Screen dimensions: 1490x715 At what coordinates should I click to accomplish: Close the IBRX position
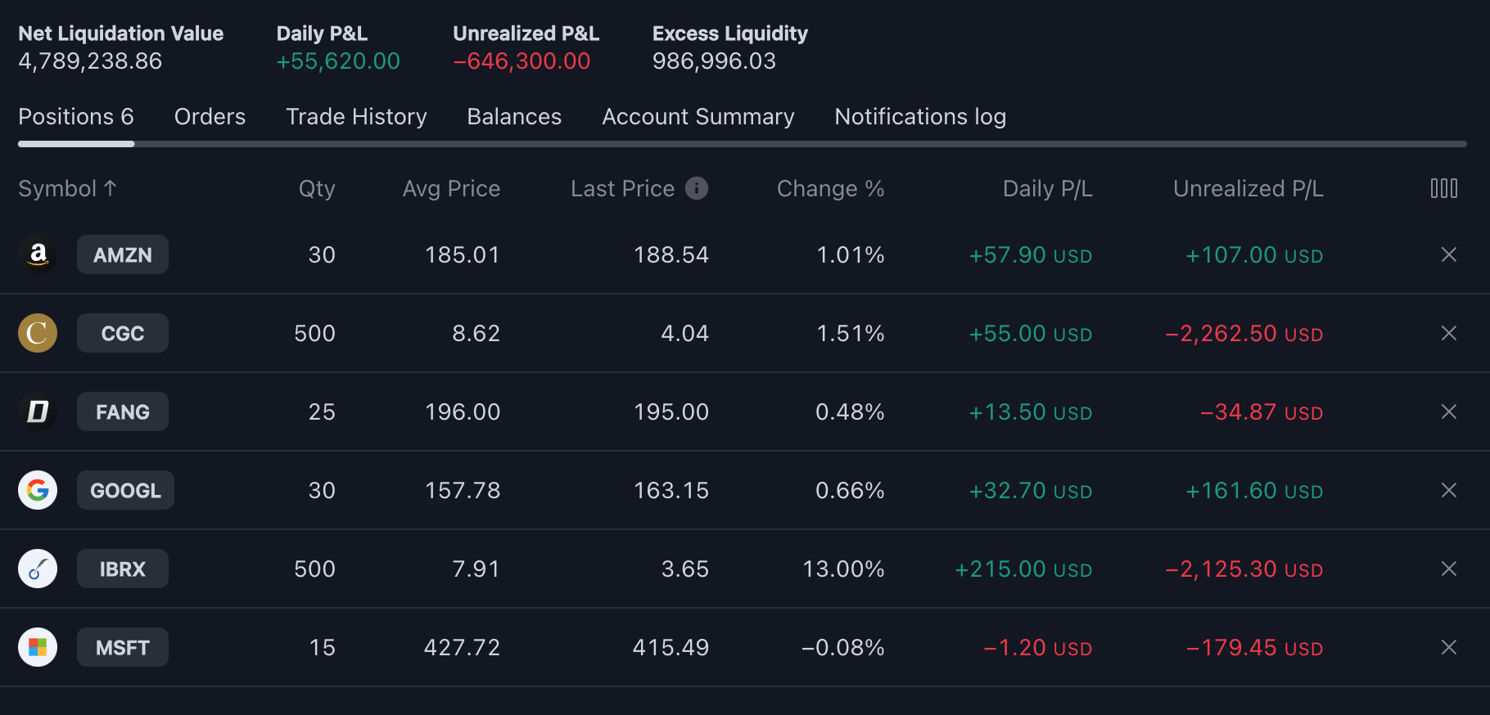point(1448,569)
